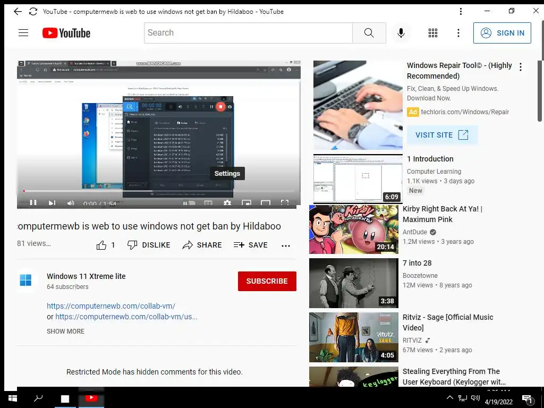Open the Boozetowne channel name
This screenshot has height=408, width=544.
(x=420, y=276)
